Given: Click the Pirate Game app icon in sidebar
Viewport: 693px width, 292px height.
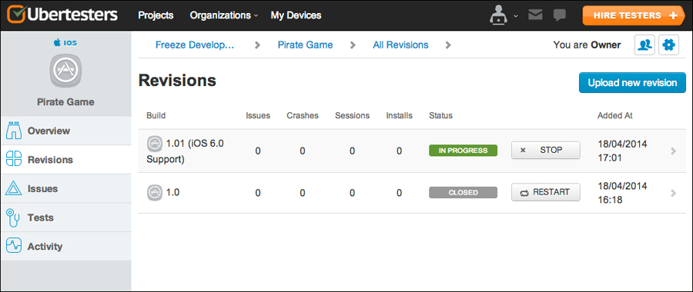Looking at the screenshot, I should point(65,70).
